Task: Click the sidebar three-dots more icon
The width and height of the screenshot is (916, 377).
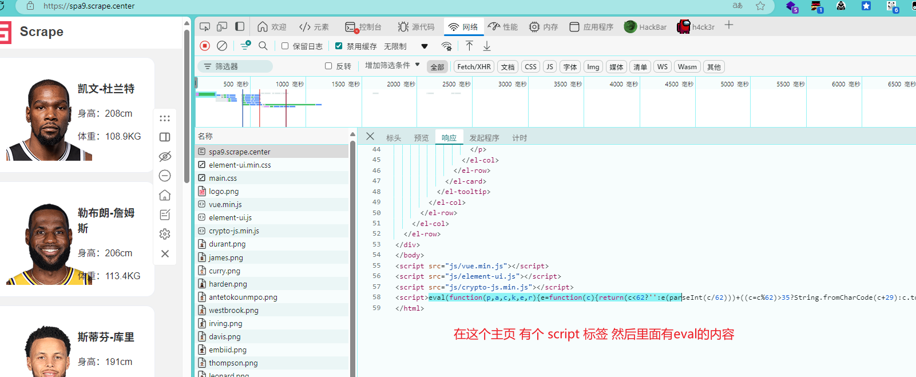Action: coord(165,118)
